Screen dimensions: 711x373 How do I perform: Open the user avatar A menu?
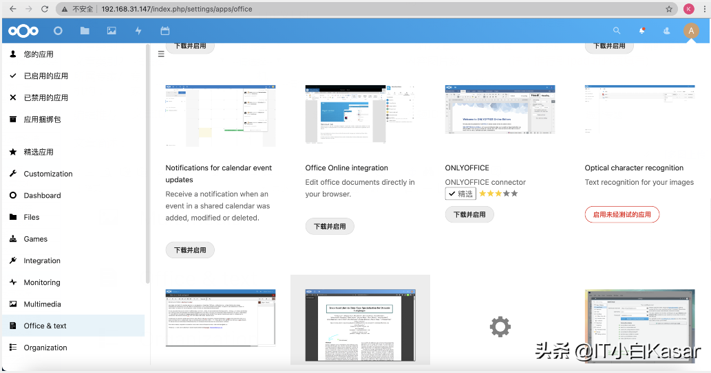tap(691, 31)
